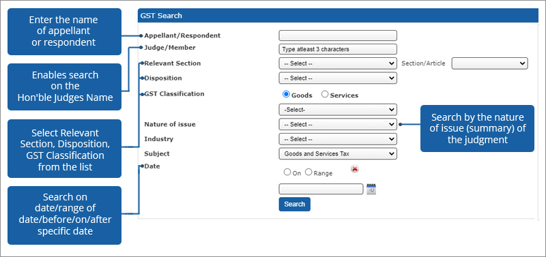546x257 pixels.
Task: Choose the Range date radio option
Action: [x=308, y=172]
